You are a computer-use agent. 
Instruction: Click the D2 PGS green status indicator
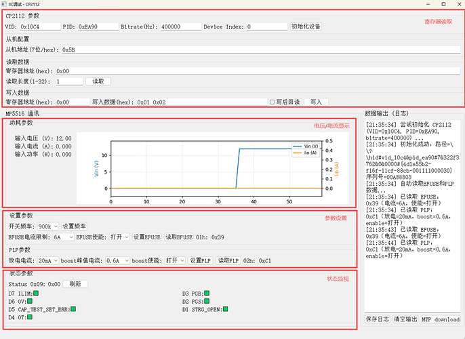(x=207, y=301)
